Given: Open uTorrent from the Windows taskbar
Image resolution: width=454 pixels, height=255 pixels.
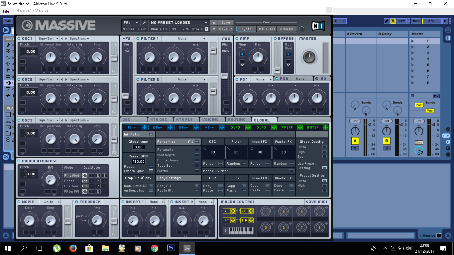Looking at the screenshot, I should [x=57, y=248].
